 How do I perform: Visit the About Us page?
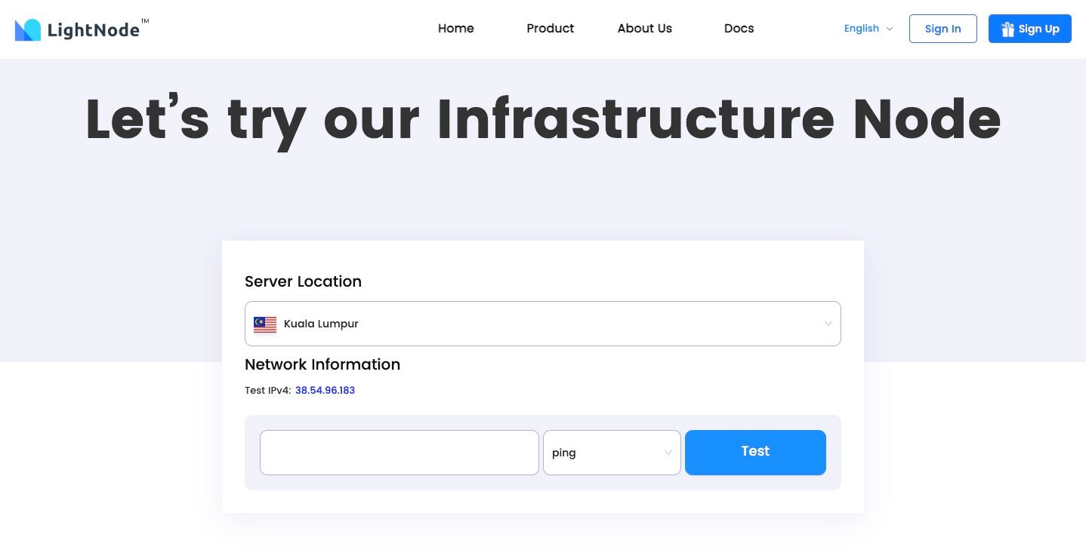click(x=644, y=29)
